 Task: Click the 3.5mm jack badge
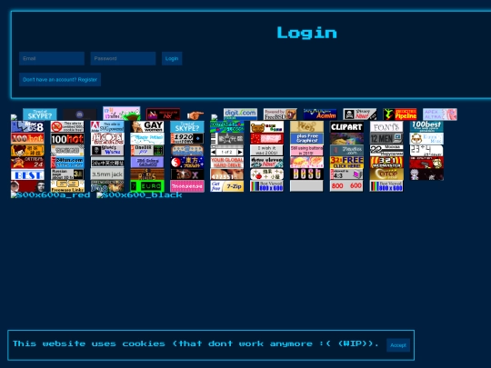pyautogui.click(x=107, y=174)
